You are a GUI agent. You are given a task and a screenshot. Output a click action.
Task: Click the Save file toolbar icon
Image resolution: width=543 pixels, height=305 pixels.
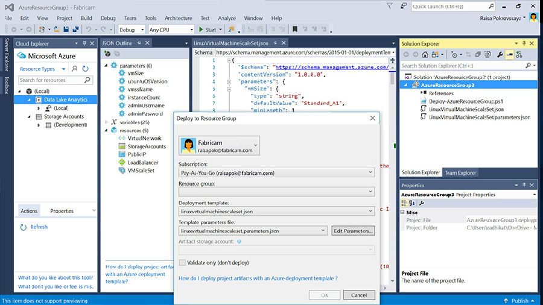(x=66, y=30)
